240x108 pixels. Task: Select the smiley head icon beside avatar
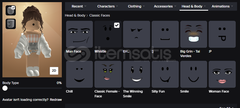click(x=11, y=24)
